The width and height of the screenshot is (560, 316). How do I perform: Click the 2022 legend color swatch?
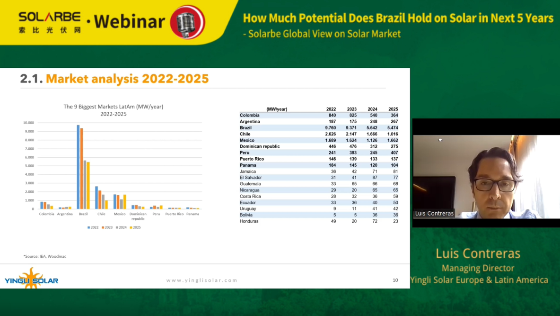tap(88, 227)
